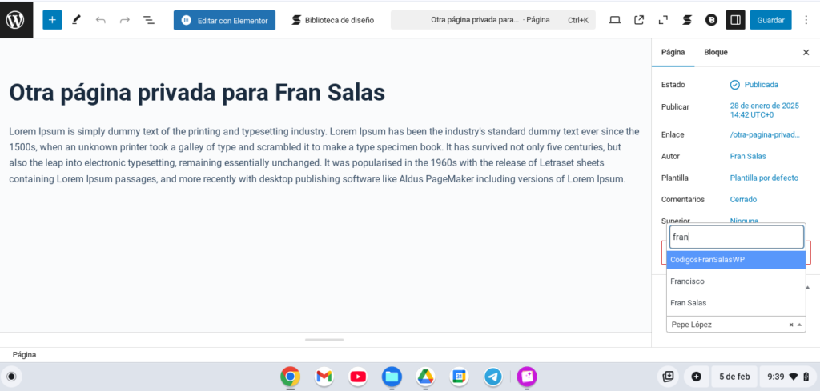Open the purple gallery app on shelf
Screen dimensions: 820x391
click(527, 377)
